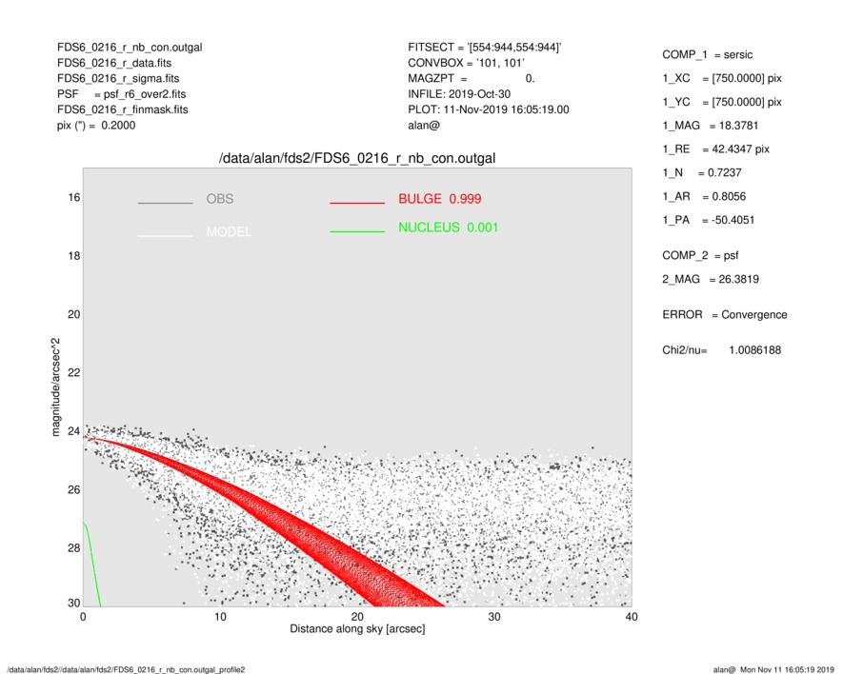Select the 1_MAG = 18.3781 value

tap(711, 126)
